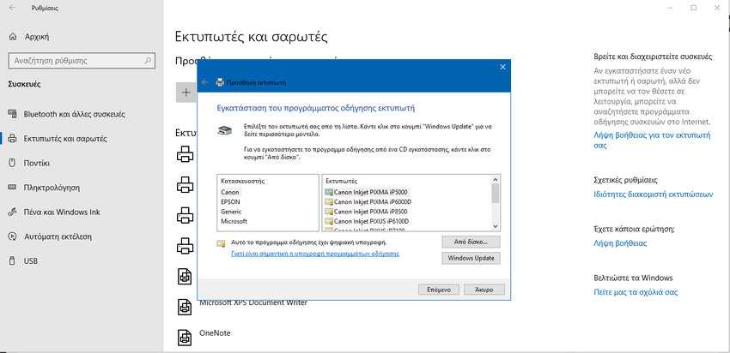Click the Επόμενο button
Image resolution: width=730 pixels, height=353 pixels.
tap(439, 290)
